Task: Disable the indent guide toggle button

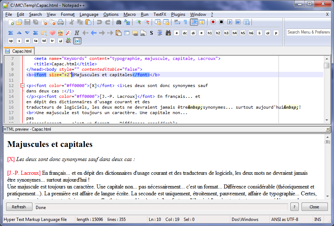Action: point(194,22)
